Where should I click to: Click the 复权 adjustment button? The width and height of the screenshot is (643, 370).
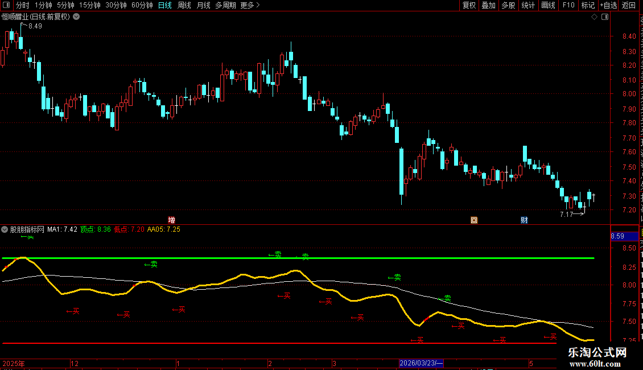point(469,5)
